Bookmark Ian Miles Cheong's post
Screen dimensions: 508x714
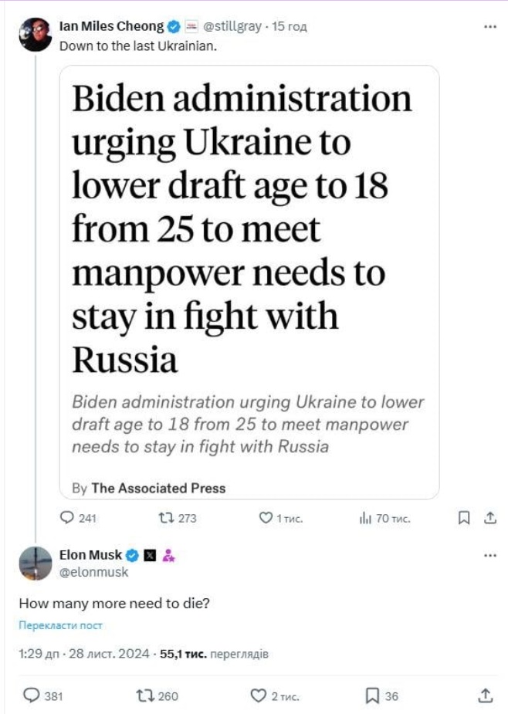464,519
